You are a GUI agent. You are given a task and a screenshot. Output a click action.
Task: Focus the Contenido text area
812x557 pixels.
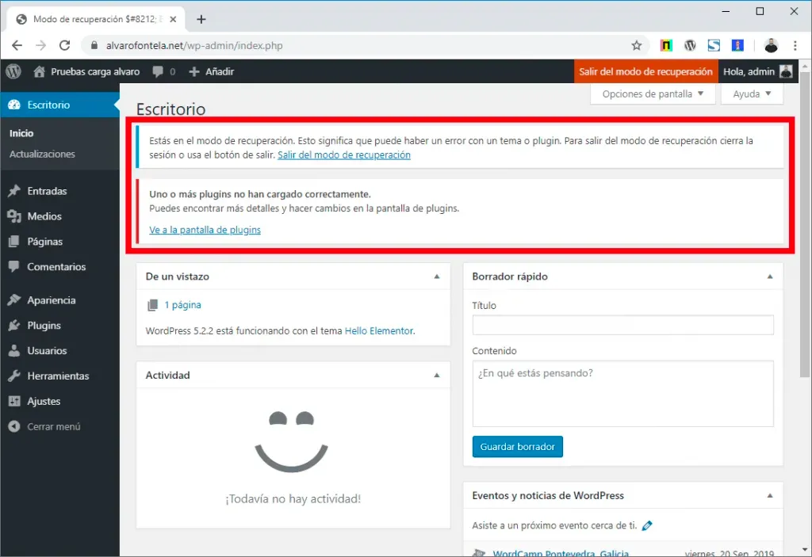point(623,394)
